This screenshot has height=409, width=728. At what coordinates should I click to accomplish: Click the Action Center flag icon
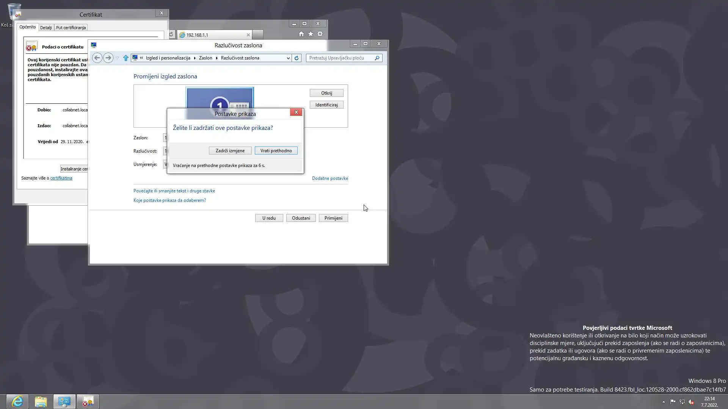673,402
